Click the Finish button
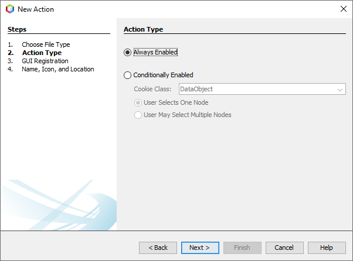 242,248
